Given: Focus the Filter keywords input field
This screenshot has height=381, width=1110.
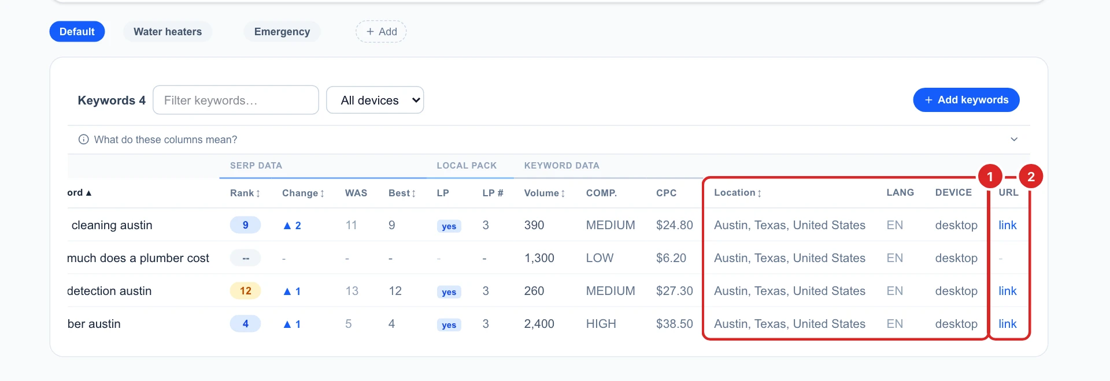Looking at the screenshot, I should click(236, 100).
